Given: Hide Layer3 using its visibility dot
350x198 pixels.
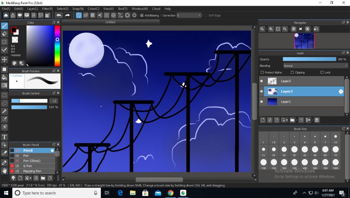Looking at the screenshot, I should [261, 91].
